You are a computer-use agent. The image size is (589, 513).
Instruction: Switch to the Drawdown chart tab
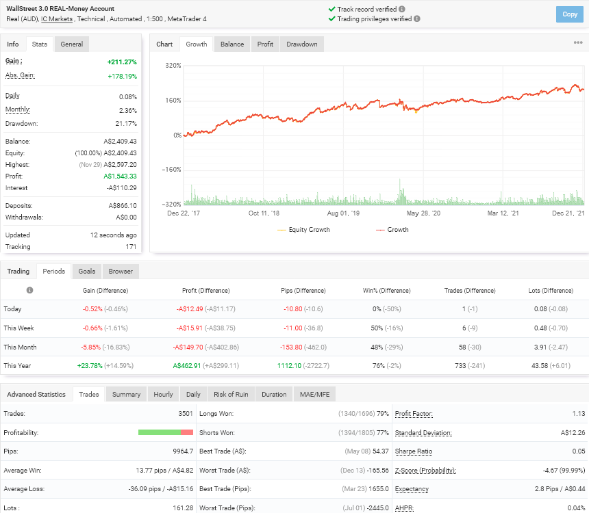click(x=301, y=44)
